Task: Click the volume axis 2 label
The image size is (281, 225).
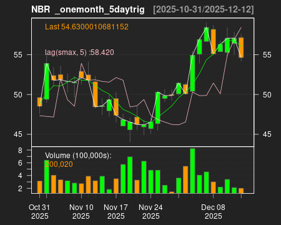Action: (20, 189)
